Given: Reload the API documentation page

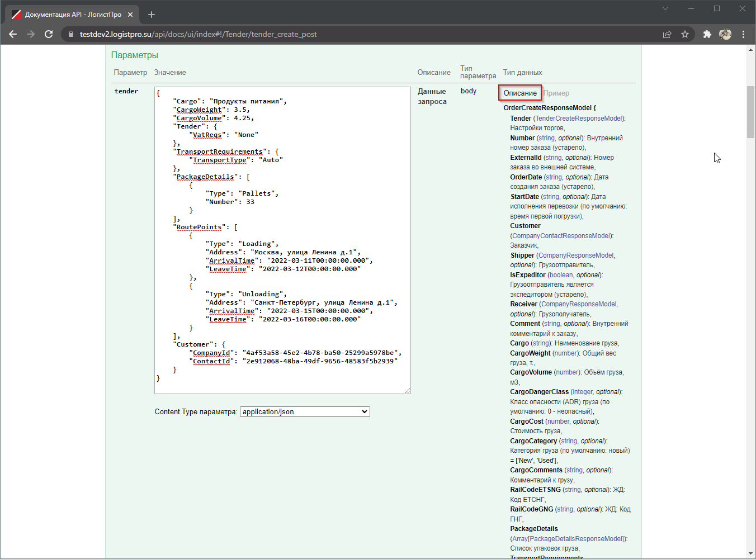Looking at the screenshot, I should coord(49,34).
